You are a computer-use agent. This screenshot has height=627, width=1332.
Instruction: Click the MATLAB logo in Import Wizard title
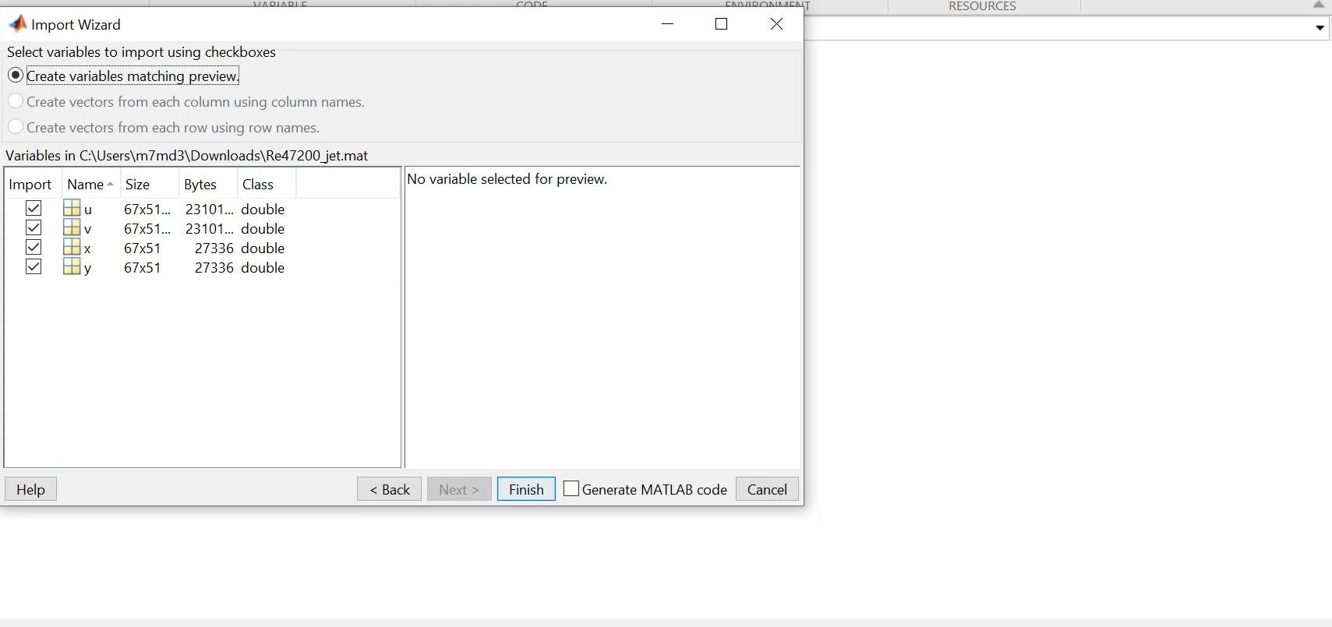tap(17, 24)
